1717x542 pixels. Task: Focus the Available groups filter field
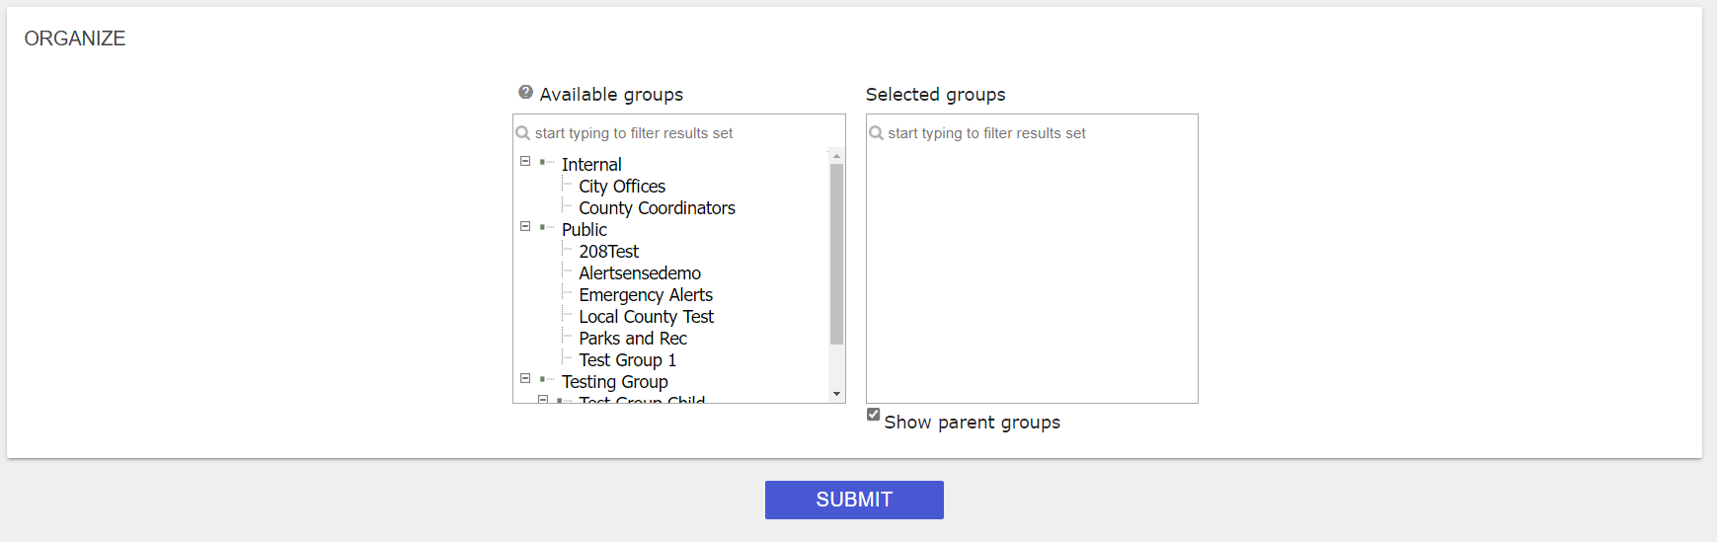click(681, 133)
